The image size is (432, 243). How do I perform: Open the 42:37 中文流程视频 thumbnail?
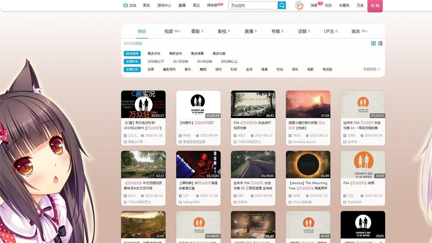pyautogui.click(x=143, y=165)
